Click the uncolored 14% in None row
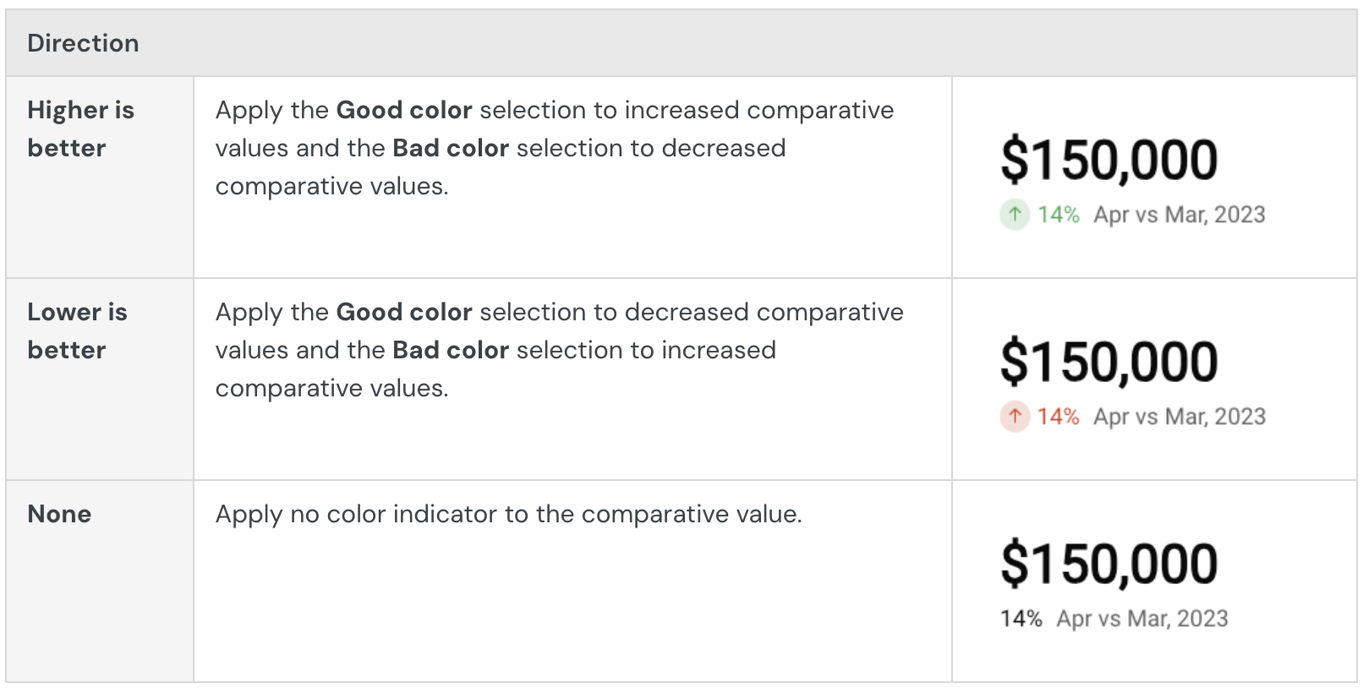This screenshot has height=688, width=1363. 1021,619
